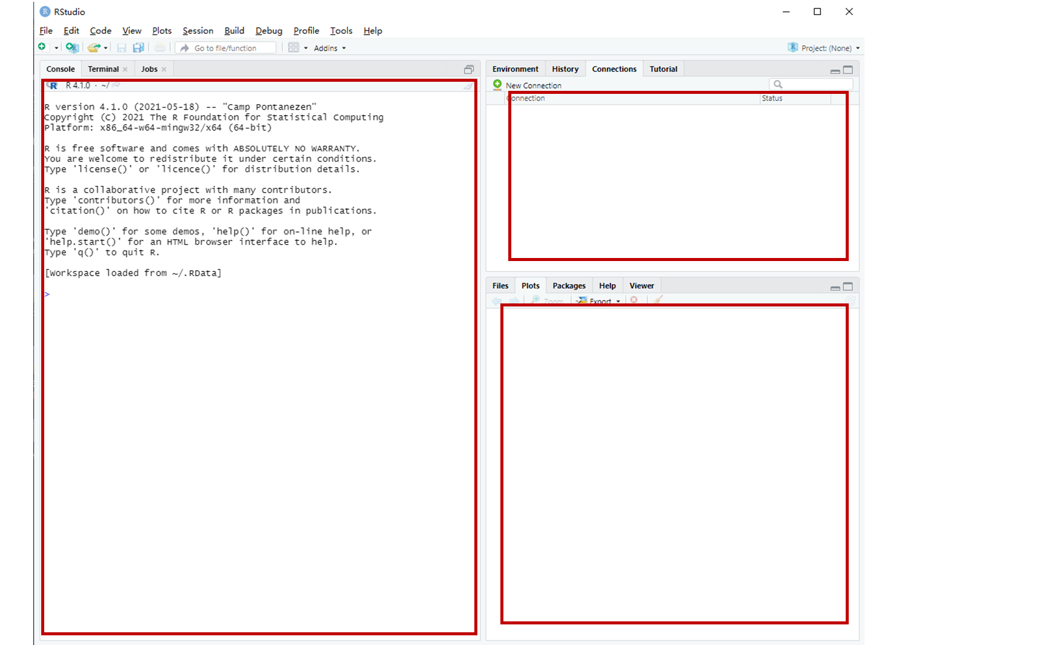Open the Code menu
The height and width of the screenshot is (645, 1045).
pyautogui.click(x=101, y=31)
